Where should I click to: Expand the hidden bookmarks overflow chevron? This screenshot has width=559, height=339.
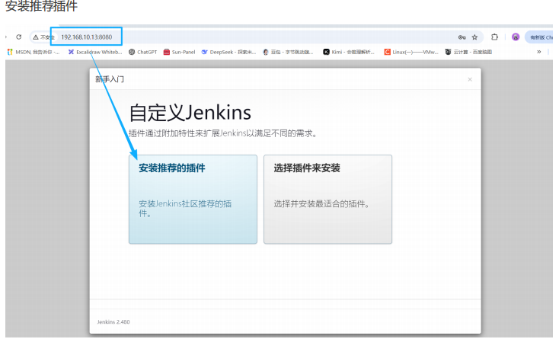coord(538,52)
